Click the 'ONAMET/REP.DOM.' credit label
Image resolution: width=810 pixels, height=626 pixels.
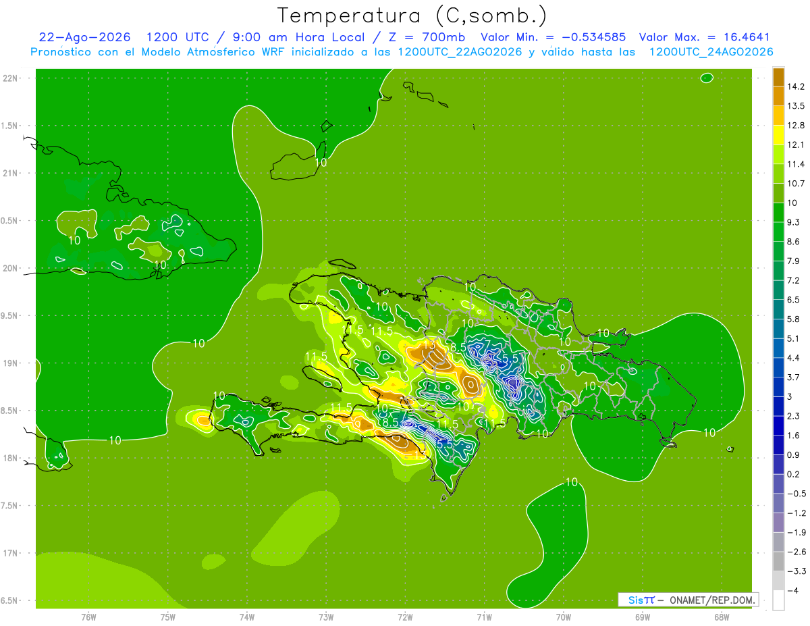[712, 600]
